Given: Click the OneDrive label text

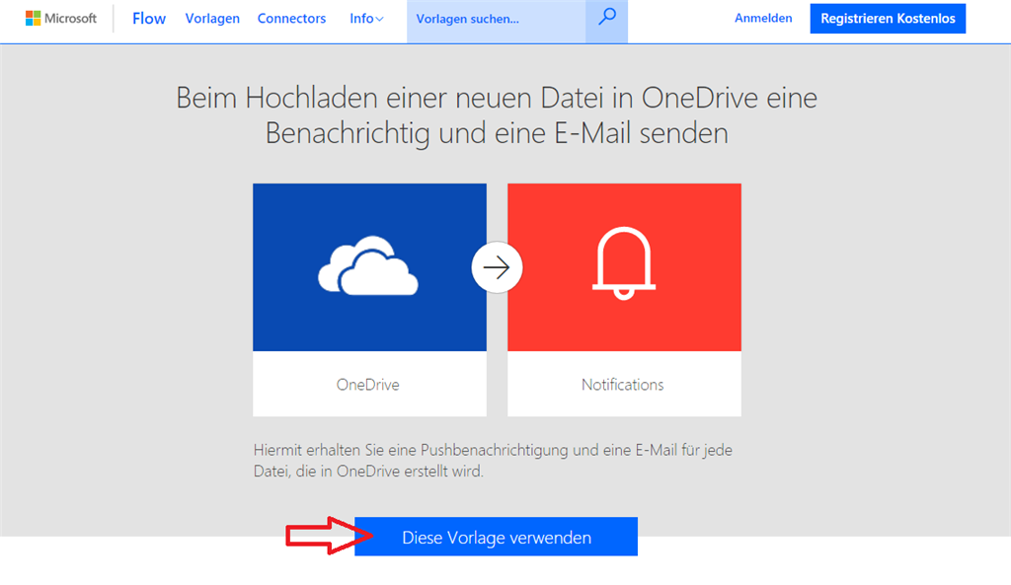Looking at the screenshot, I should (368, 385).
